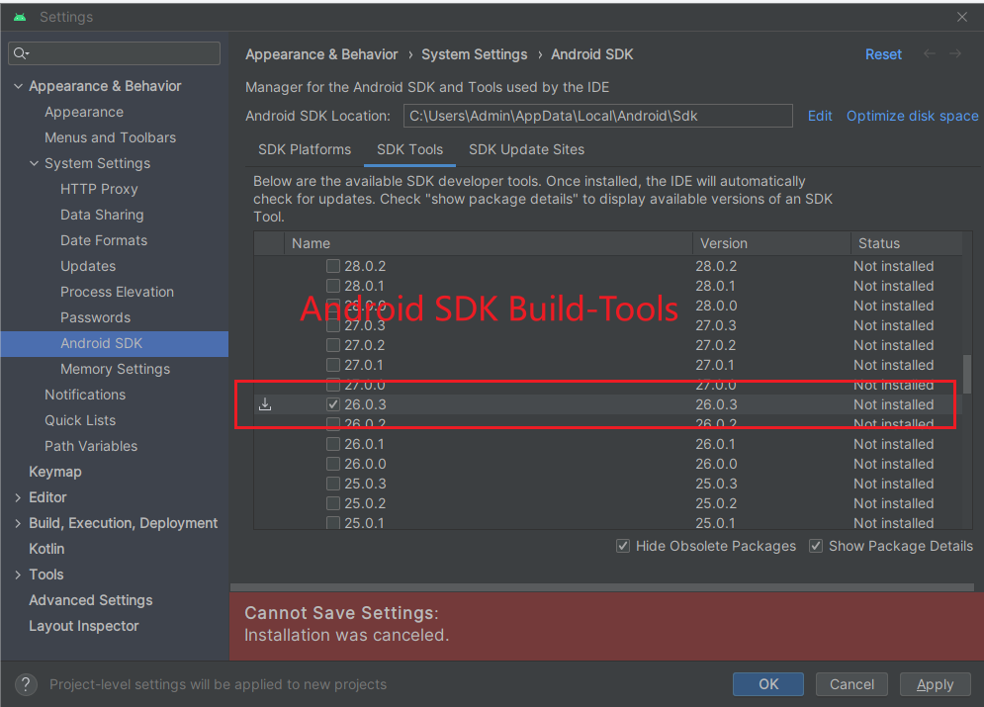Click System Settings breadcrumb
Screen dimensions: 984x707
point(475,54)
